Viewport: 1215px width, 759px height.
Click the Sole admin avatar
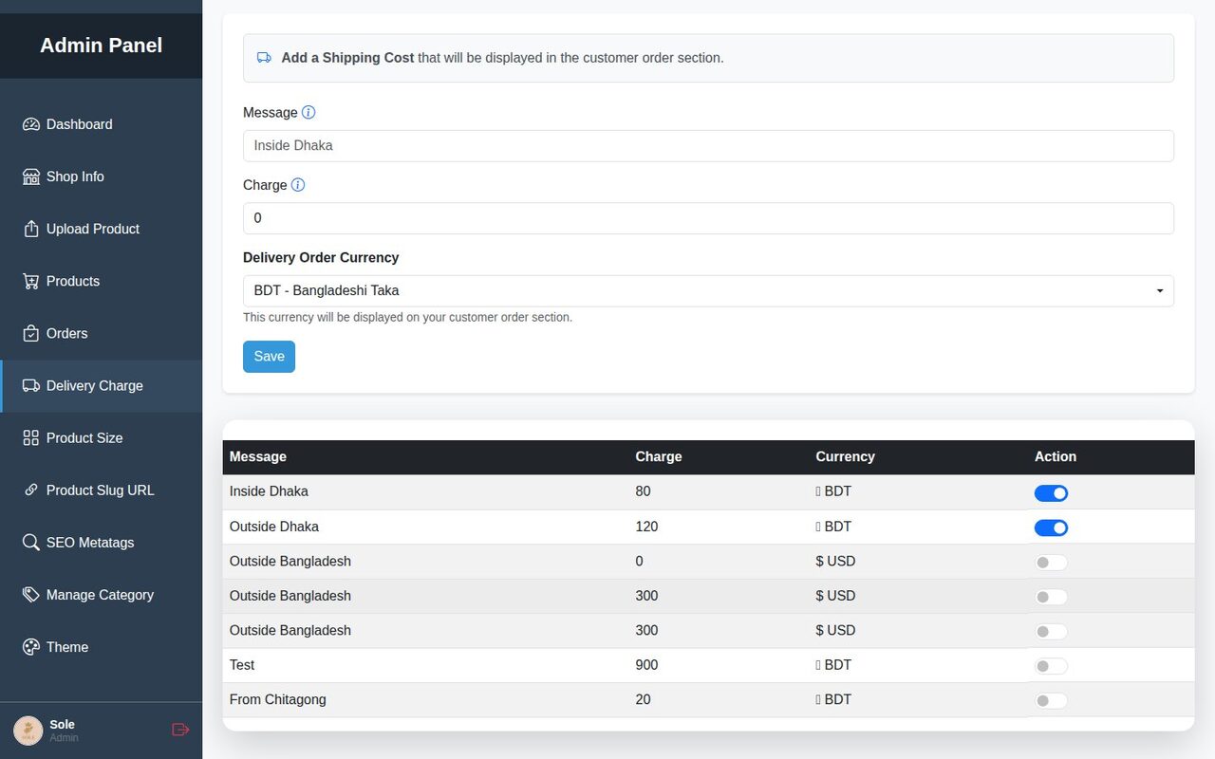[x=28, y=731]
